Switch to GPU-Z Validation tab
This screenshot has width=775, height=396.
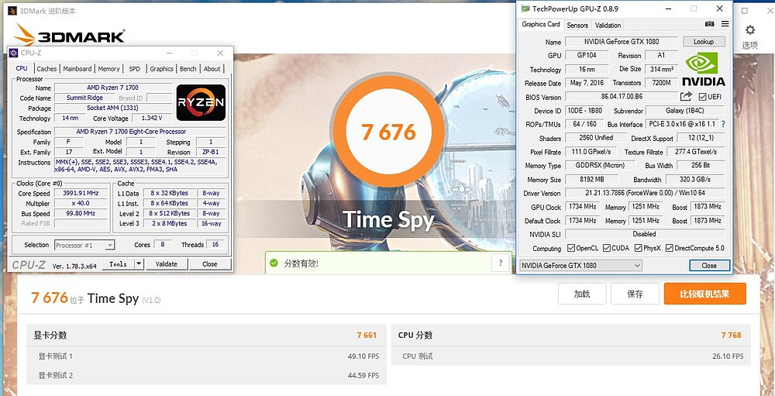(608, 26)
